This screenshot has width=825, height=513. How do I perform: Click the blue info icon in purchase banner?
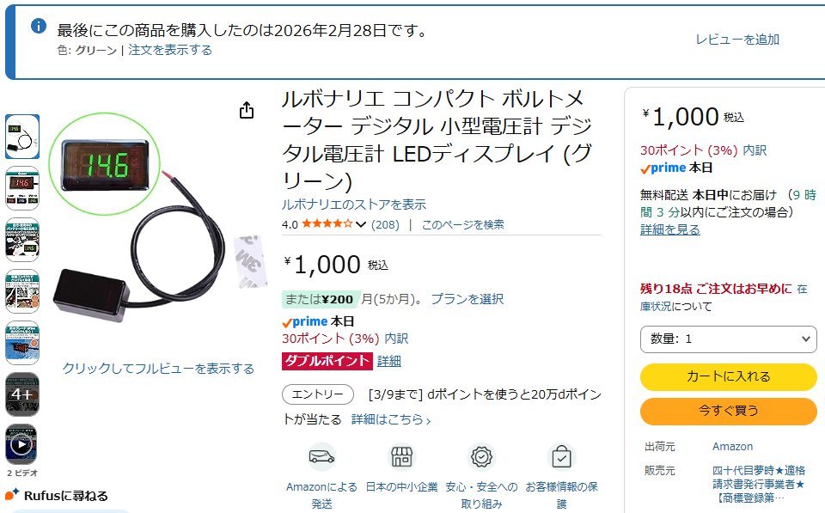(38, 26)
